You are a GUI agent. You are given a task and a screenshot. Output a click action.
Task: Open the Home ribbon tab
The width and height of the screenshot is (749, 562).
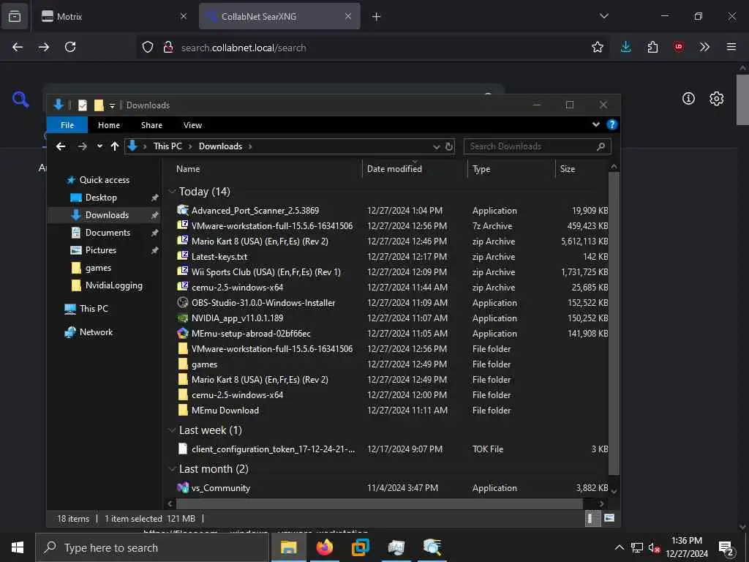coord(109,125)
